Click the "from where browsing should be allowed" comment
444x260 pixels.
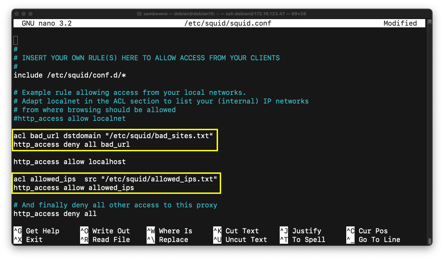[x=95, y=110]
